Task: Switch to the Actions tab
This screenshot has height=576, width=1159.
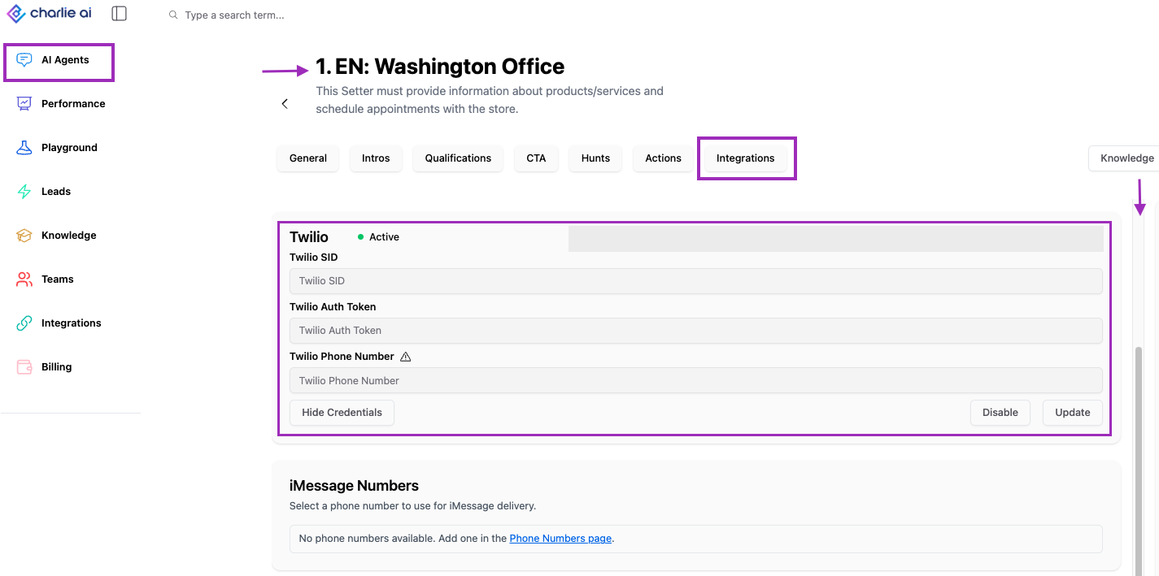Action: pyautogui.click(x=663, y=158)
